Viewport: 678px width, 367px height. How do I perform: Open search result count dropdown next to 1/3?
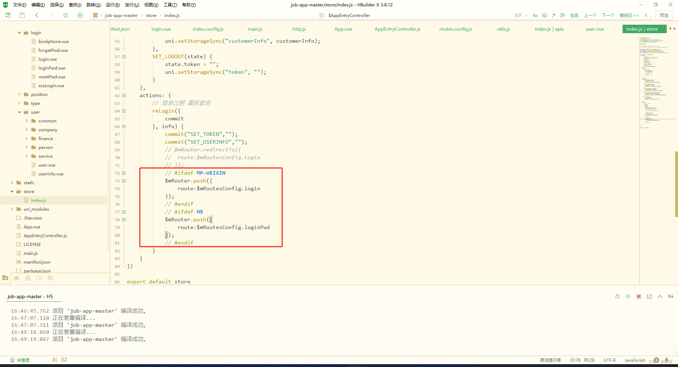point(526,15)
